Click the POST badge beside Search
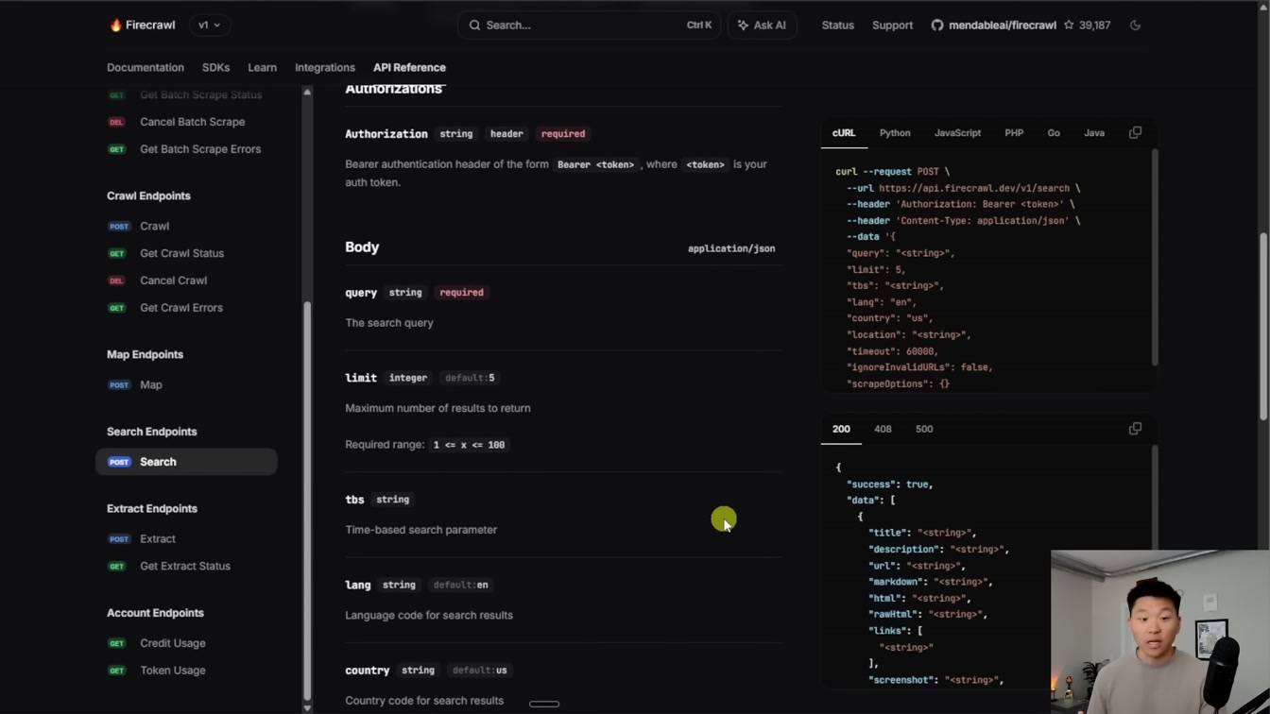Viewport: 1270px width, 714px height. [x=119, y=462]
